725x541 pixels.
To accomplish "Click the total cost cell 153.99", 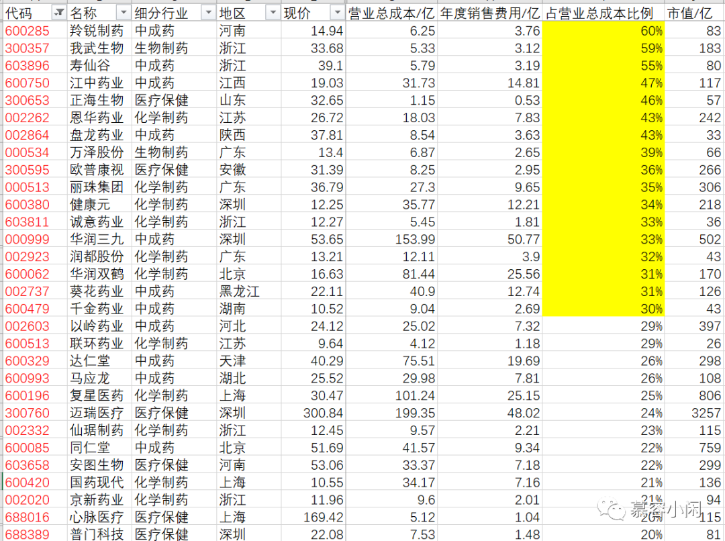I will [391, 239].
